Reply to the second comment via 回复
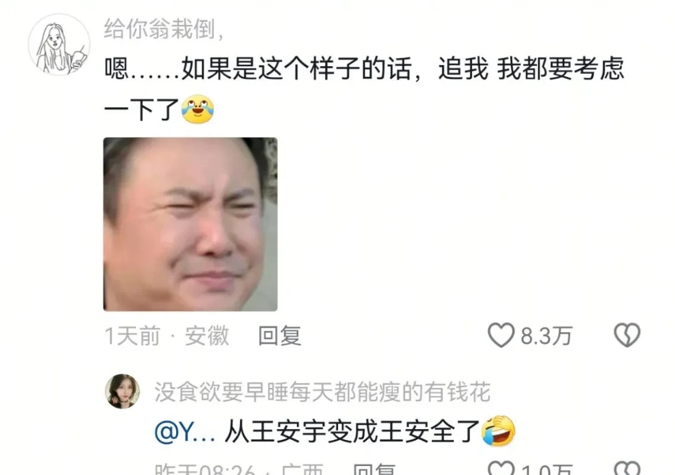The image size is (675, 475). (374, 469)
